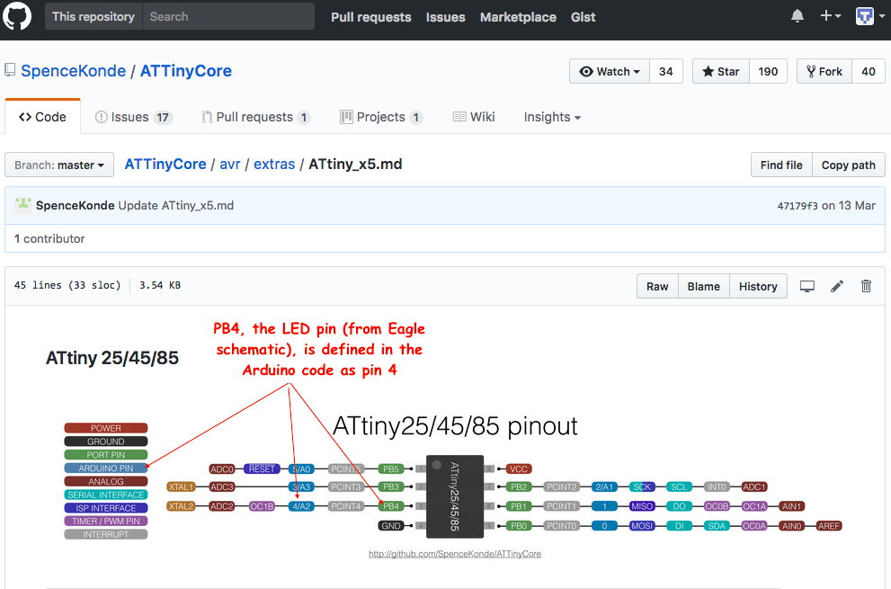
Task: Click the Find file button
Action: coord(781,165)
